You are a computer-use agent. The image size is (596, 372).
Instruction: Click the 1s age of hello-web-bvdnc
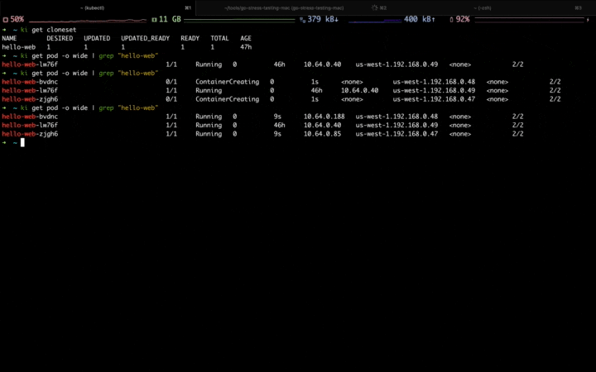[x=315, y=82]
